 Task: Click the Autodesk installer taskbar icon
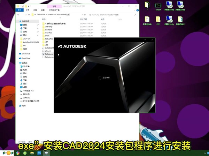coord(46,153)
